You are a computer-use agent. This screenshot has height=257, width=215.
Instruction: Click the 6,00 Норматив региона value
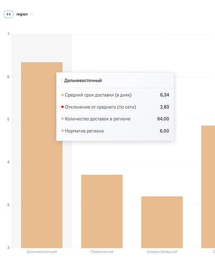[x=164, y=131]
